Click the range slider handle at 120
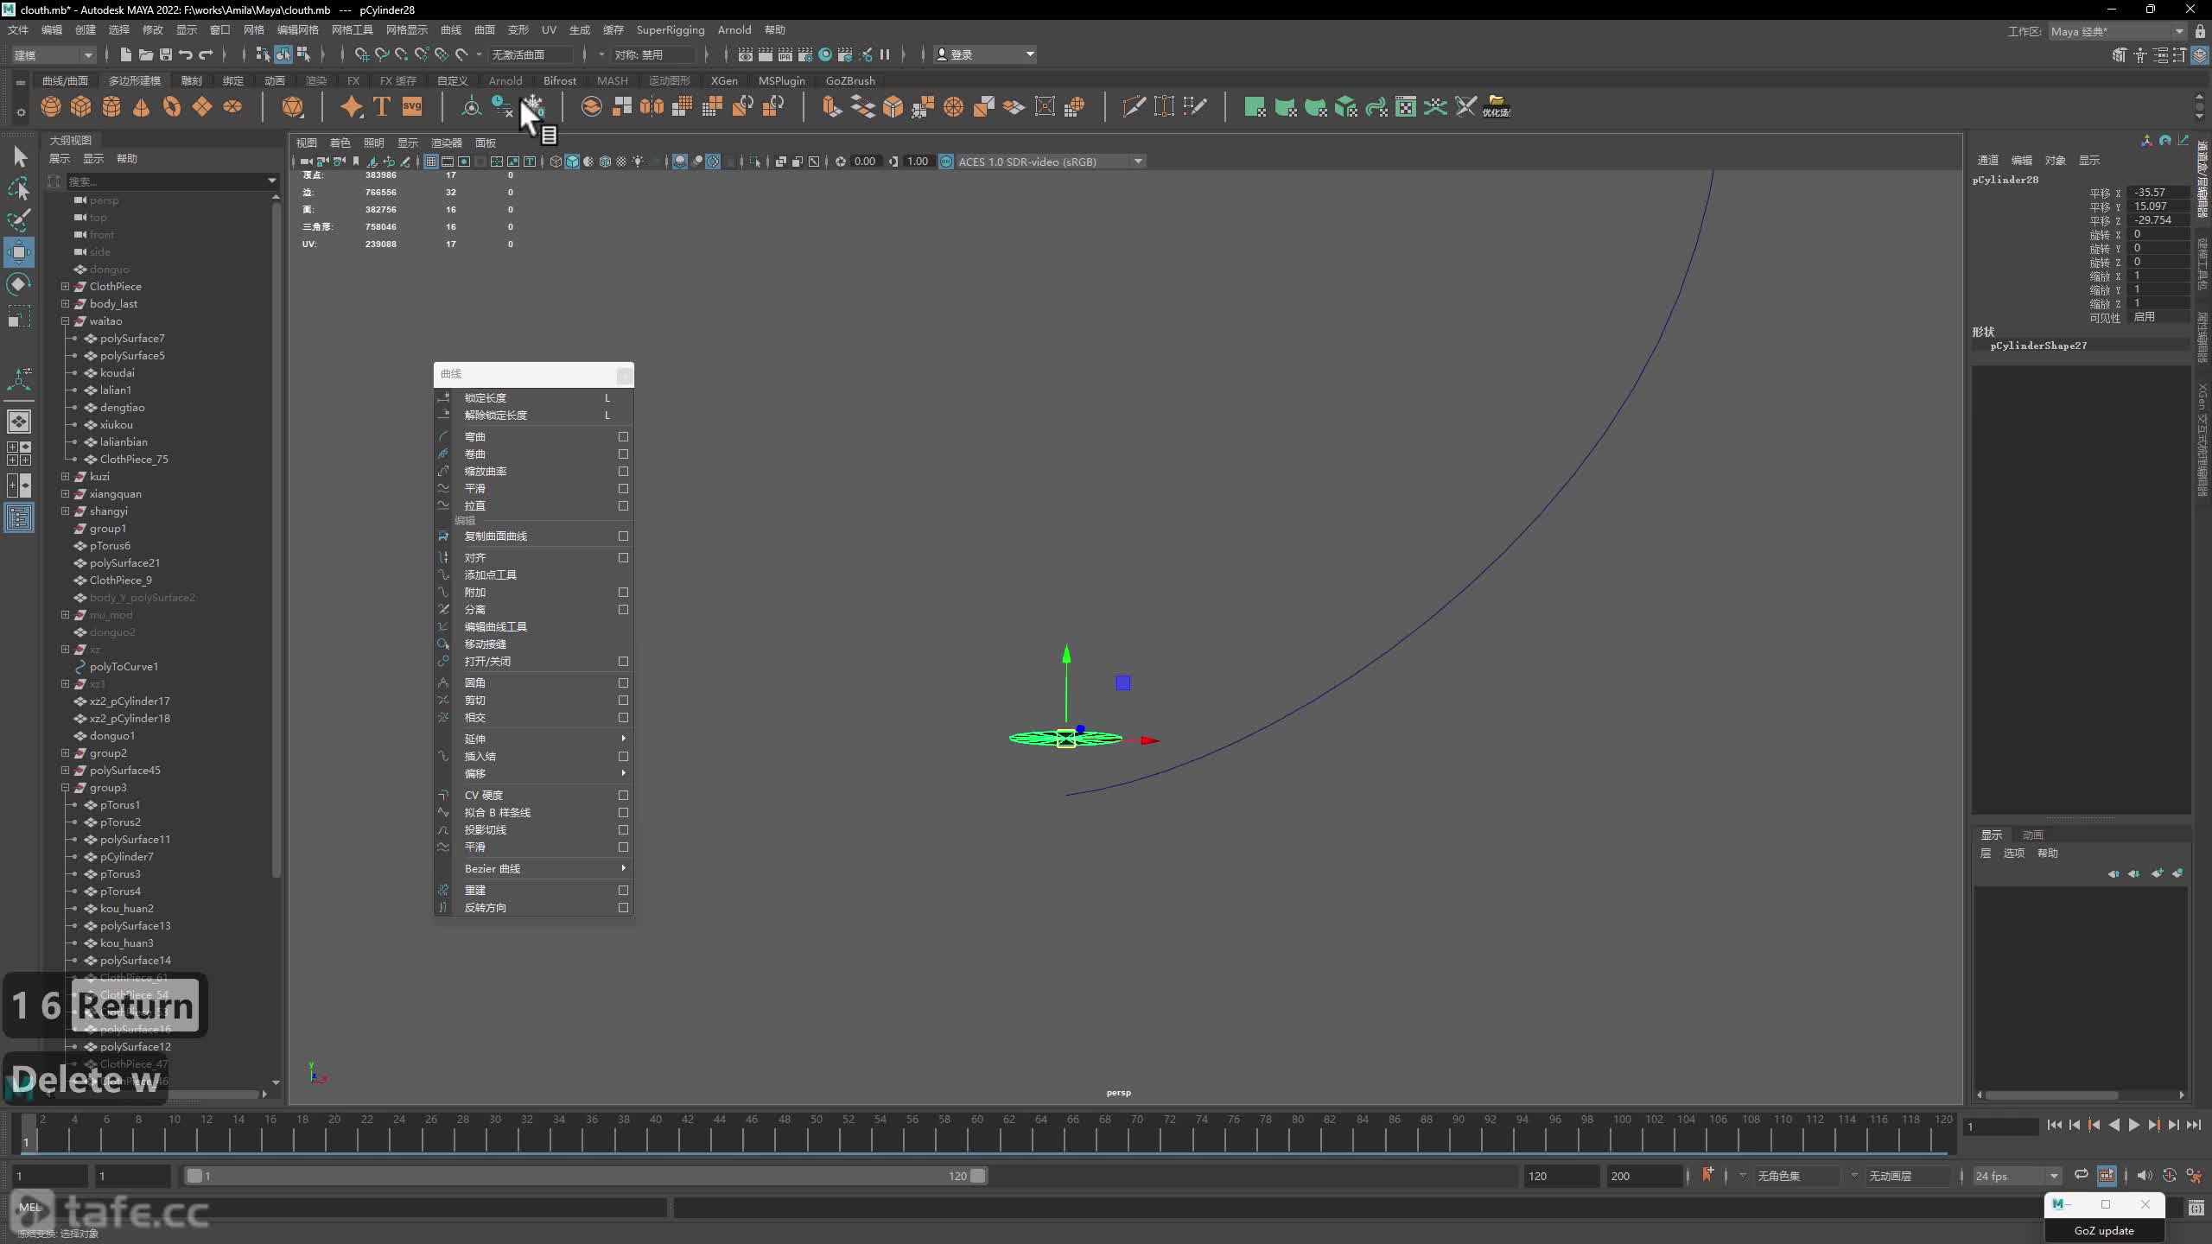The height and width of the screenshot is (1244, 2212). coord(977,1176)
